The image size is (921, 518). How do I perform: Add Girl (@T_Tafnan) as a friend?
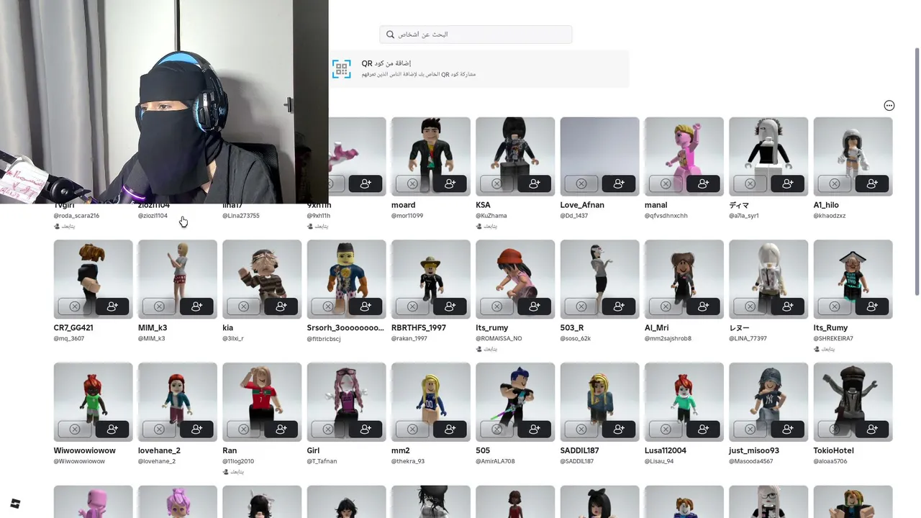(366, 430)
